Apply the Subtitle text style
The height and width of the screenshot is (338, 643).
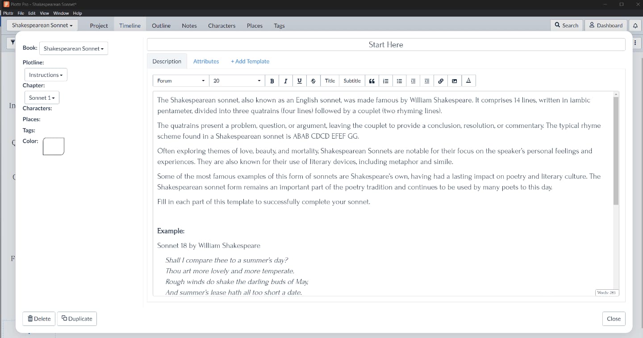pyautogui.click(x=352, y=81)
